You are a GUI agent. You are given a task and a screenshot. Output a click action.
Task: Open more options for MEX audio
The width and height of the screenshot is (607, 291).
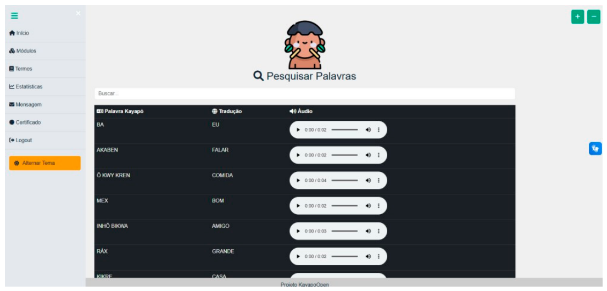[378, 206]
